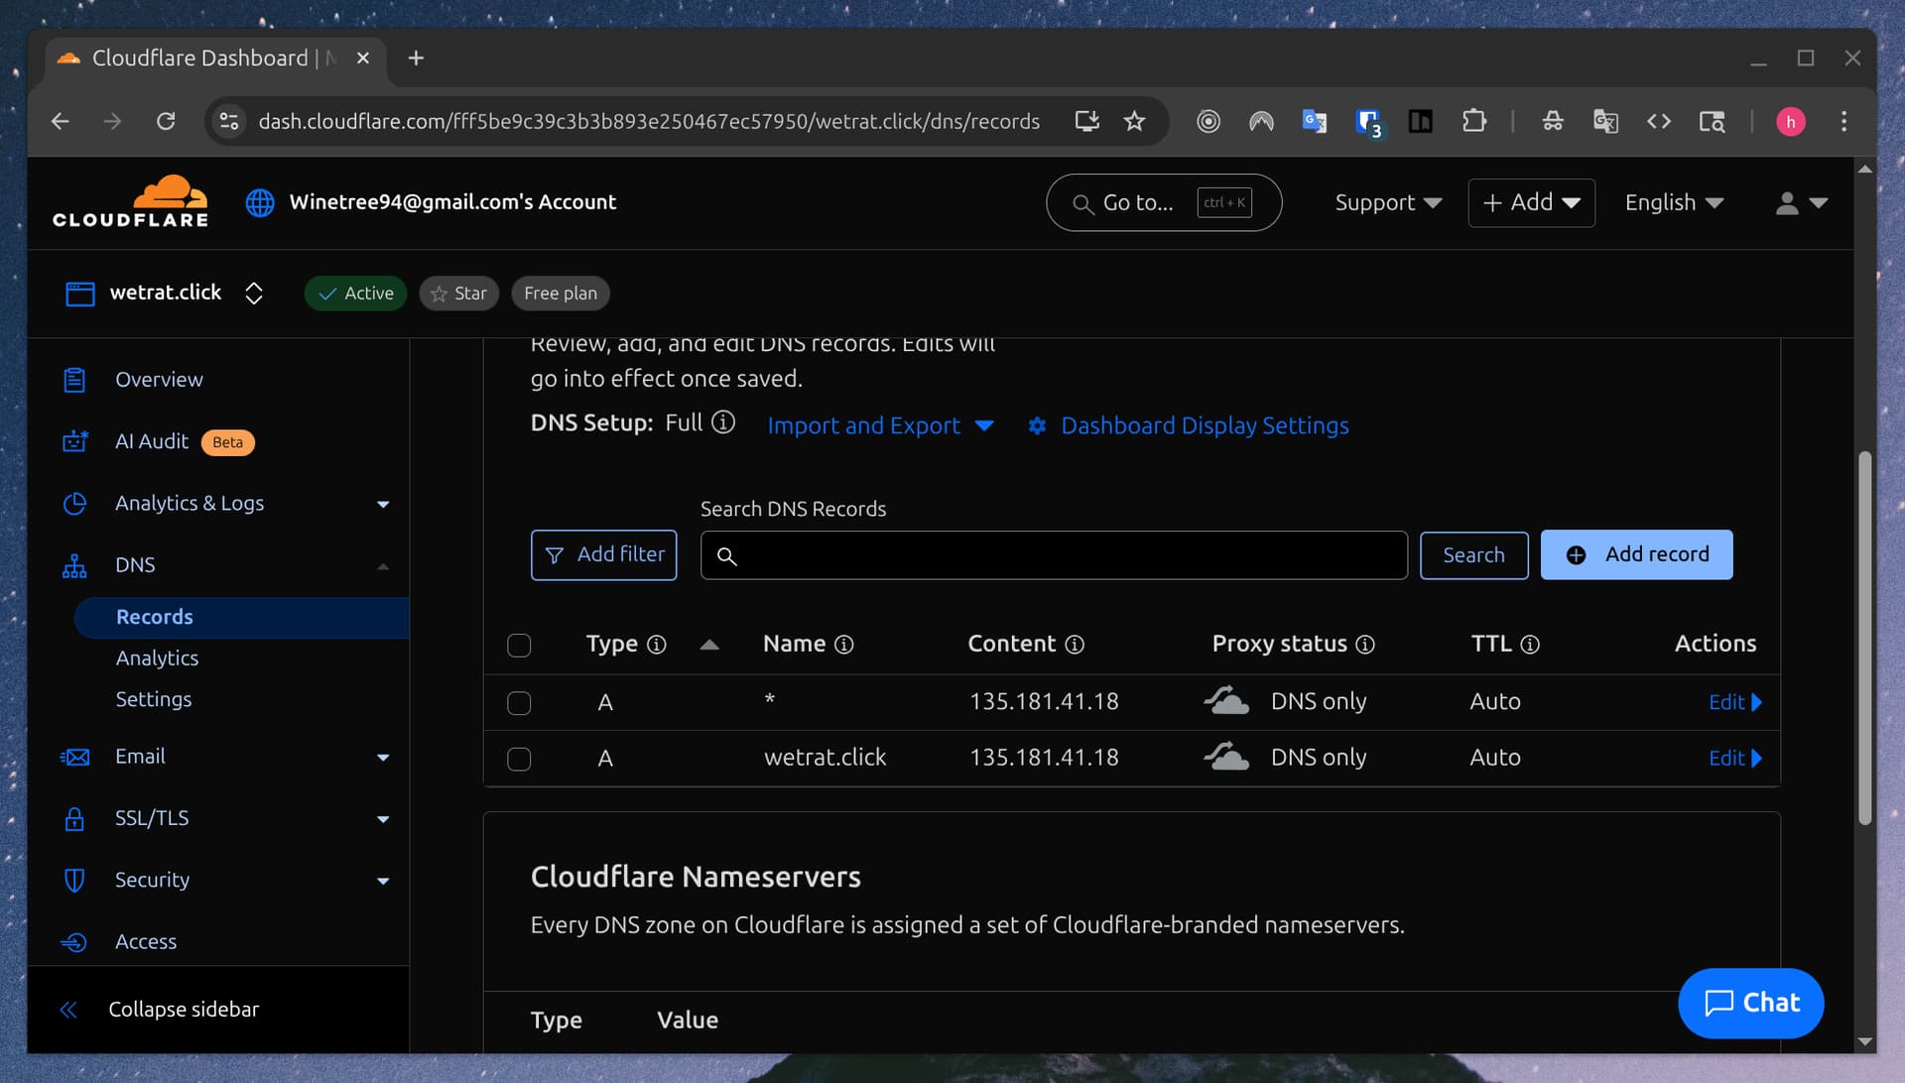Click the Go to... quick search box

(x=1163, y=202)
